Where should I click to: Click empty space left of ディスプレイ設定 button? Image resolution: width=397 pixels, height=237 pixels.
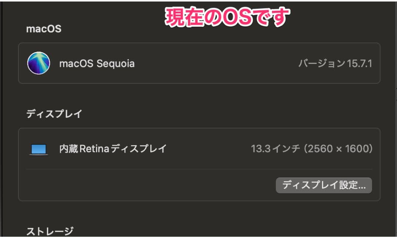pos(147,185)
